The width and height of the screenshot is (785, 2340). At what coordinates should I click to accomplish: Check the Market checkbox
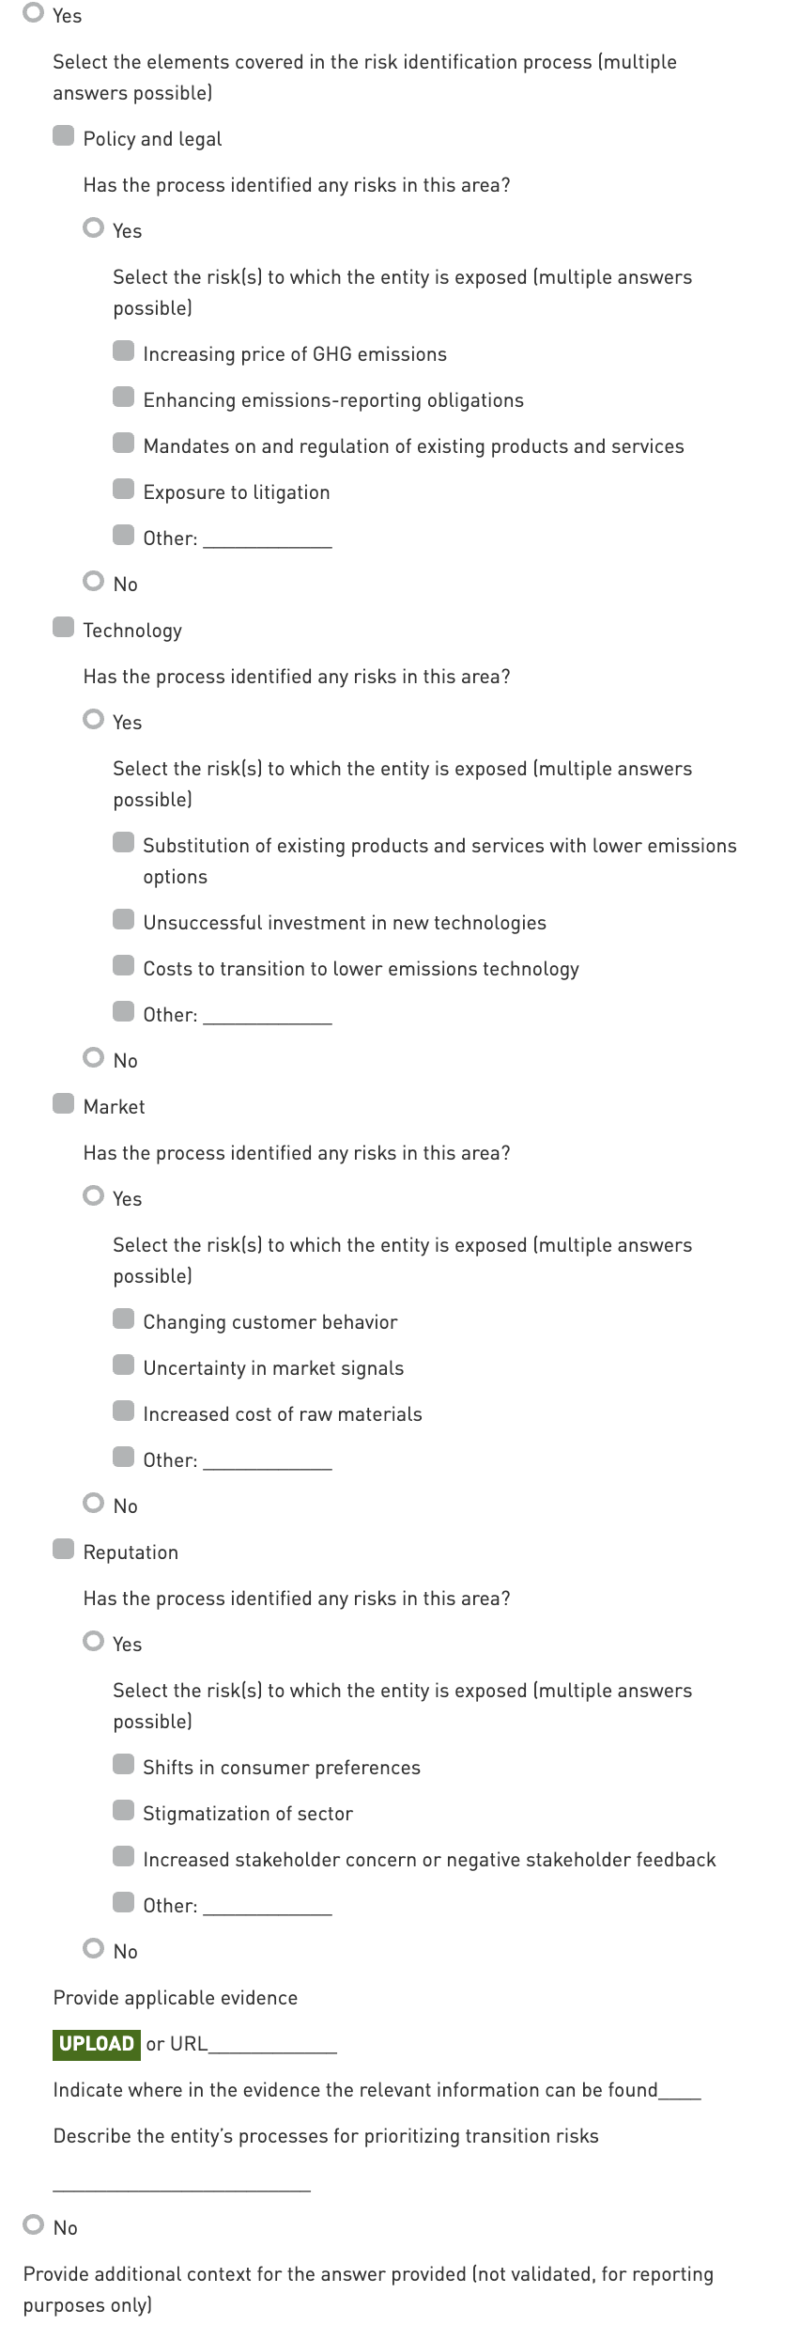[x=63, y=1105]
